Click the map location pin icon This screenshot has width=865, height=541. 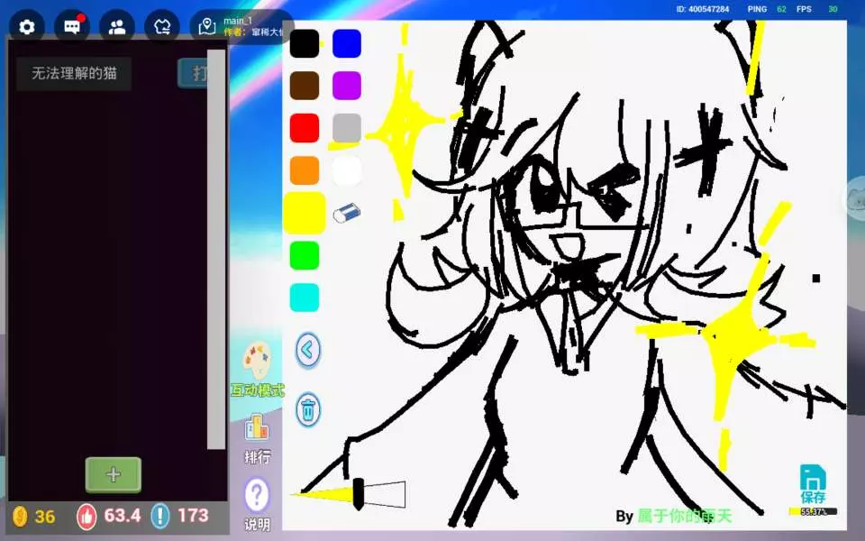point(207,26)
